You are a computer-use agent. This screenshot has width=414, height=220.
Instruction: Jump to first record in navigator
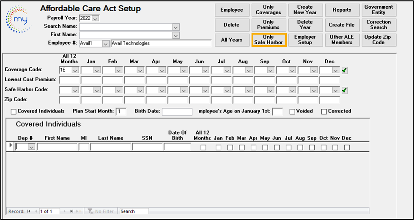pos(29,211)
